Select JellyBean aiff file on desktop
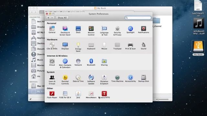 (199, 26)
